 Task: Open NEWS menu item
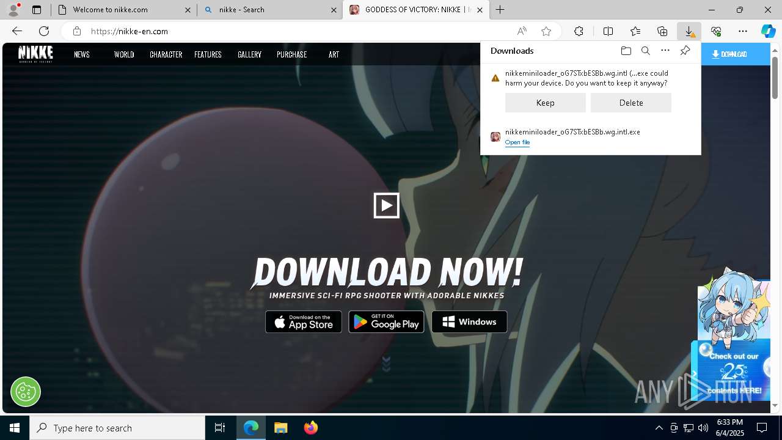pyautogui.click(x=82, y=54)
